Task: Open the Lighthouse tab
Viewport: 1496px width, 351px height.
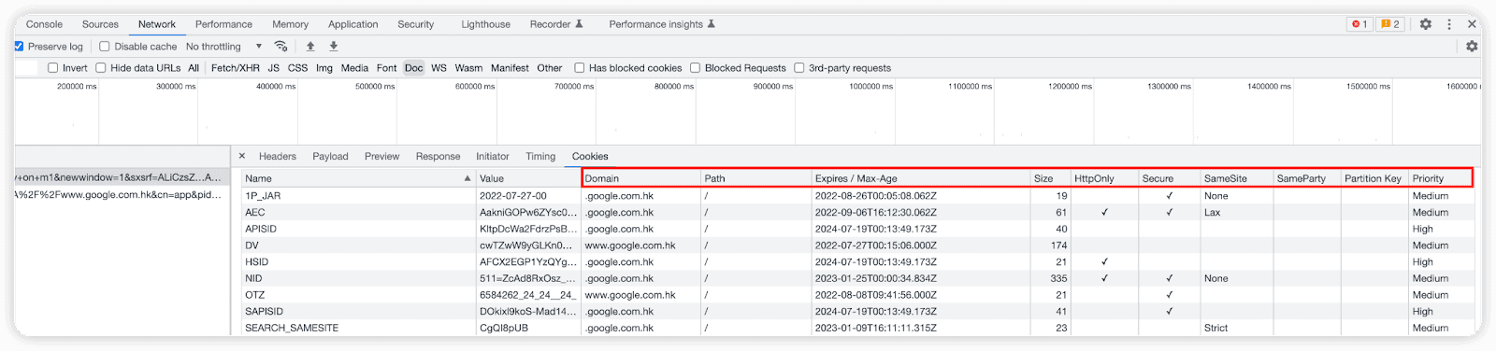Action: [486, 24]
